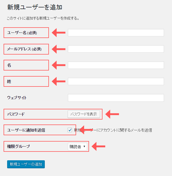
Task: Select the 姓 field label
Action: [x=9, y=82]
